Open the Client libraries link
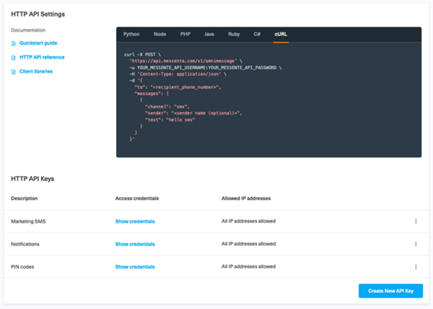The width and height of the screenshot is (433, 309). [36, 71]
